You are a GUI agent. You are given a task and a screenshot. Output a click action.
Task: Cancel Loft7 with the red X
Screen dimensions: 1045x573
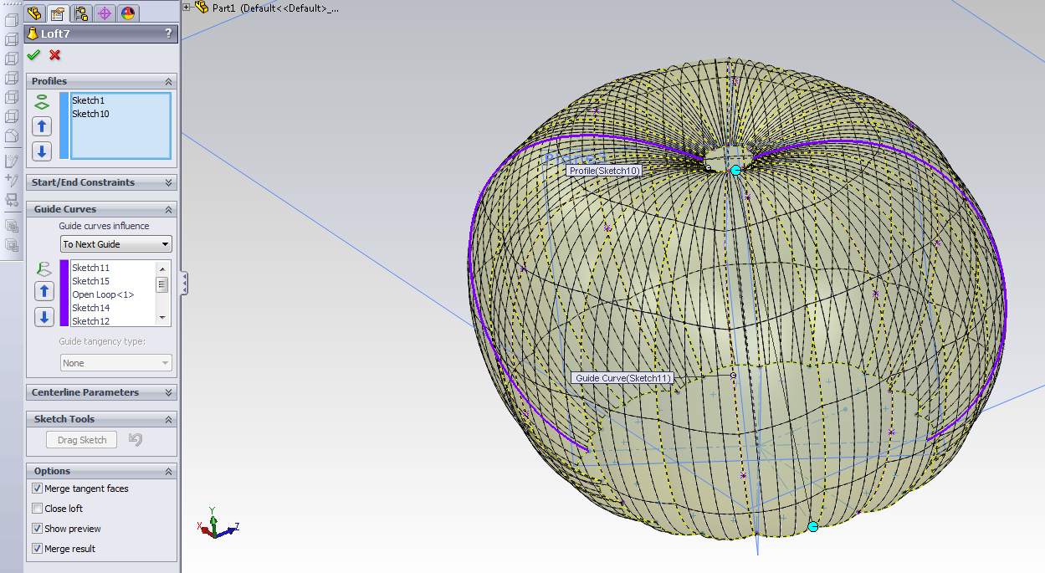(55, 55)
